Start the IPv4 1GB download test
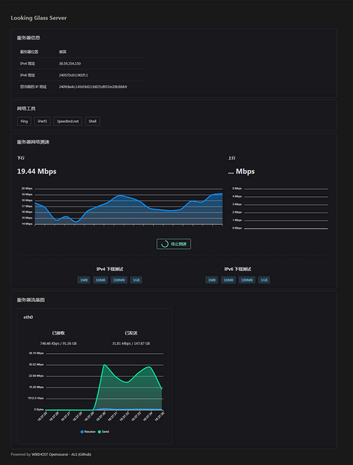Image resolution: width=353 pixels, height=465 pixels. pyautogui.click(x=136, y=280)
